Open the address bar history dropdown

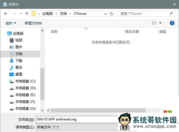[106, 14]
